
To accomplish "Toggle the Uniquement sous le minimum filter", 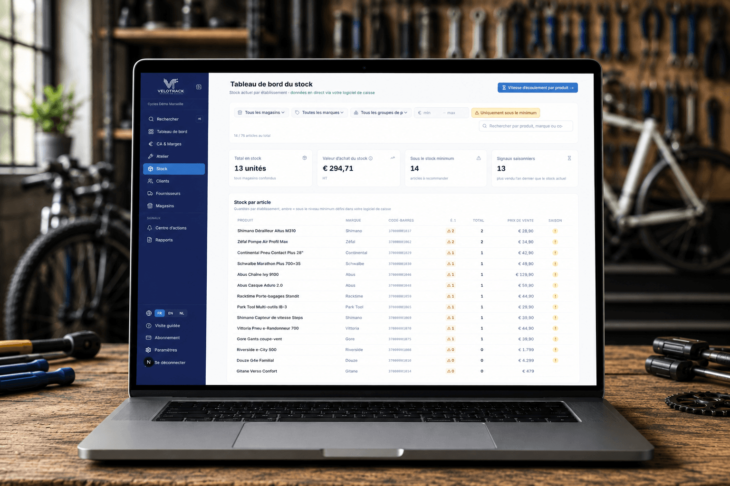I will [x=506, y=113].
